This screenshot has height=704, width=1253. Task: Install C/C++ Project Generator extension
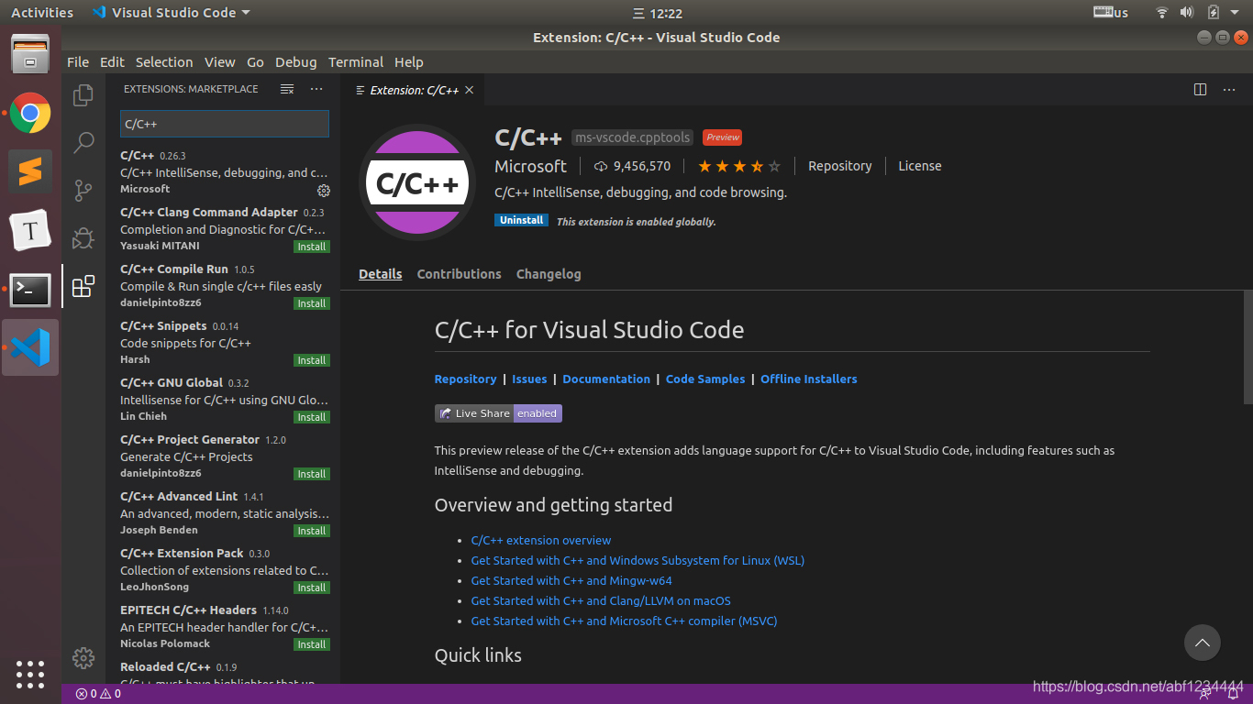[312, 474]
